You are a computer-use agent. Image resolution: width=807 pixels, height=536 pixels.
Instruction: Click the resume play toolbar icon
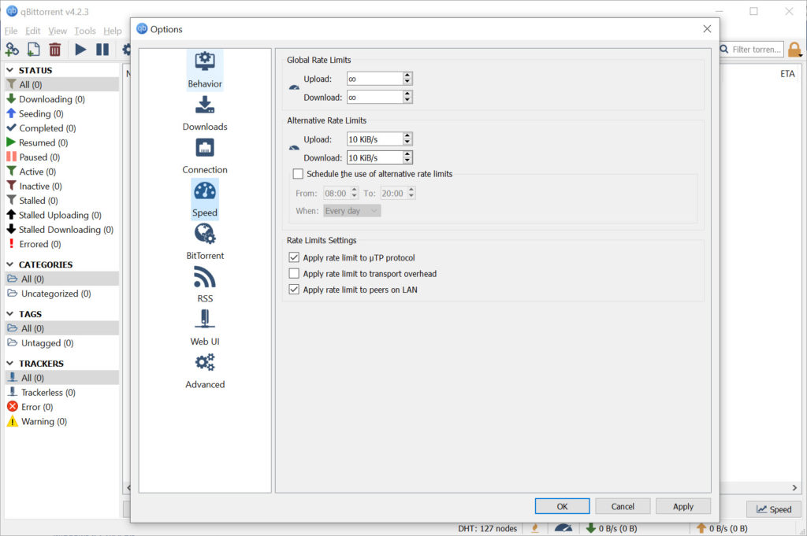tap(80, 50)
